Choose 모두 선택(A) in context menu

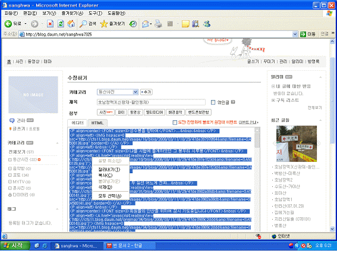pyautogui.click(x=110, y=196)
